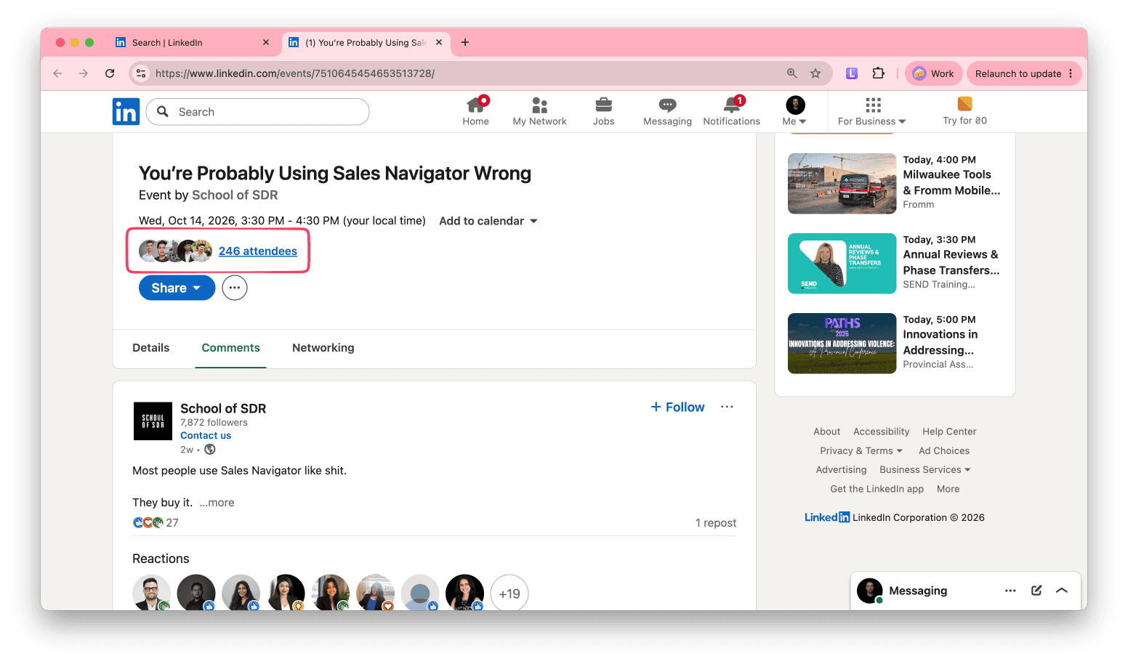1128x664 pixels.
Task: Show the +19 more reactions
Action: coord(509,594)
